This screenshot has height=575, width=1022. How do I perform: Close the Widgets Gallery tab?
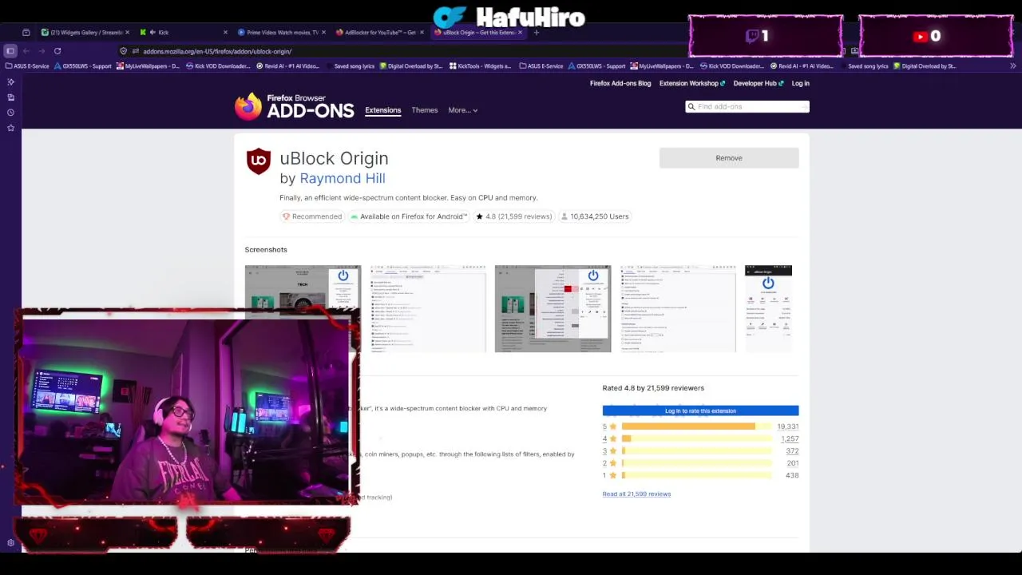click(x=127, y=33)
